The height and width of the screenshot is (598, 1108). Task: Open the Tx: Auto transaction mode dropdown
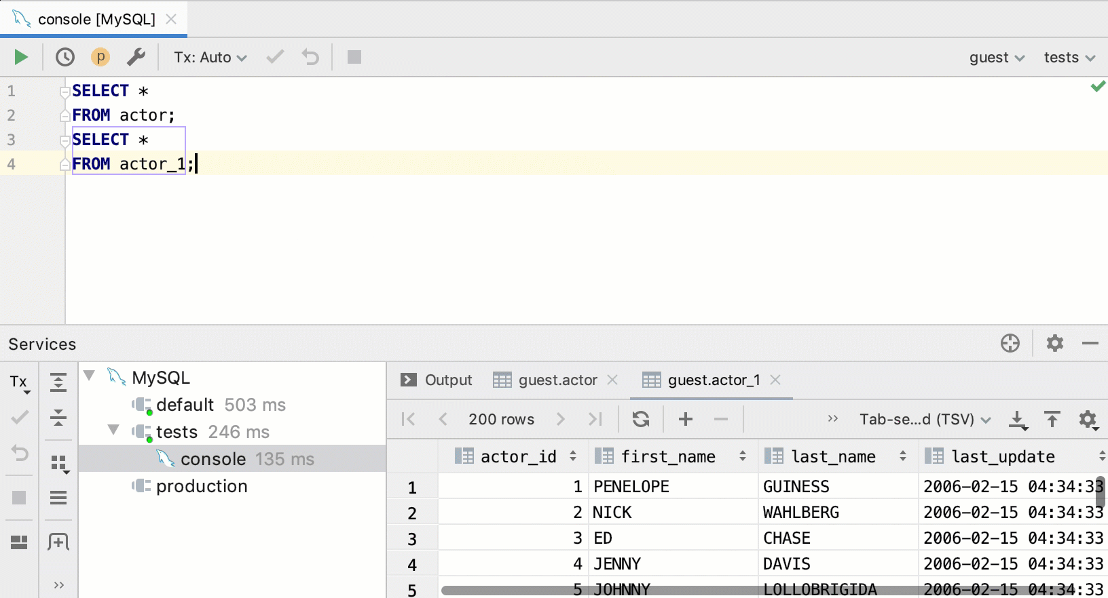(x=210, y=58)
